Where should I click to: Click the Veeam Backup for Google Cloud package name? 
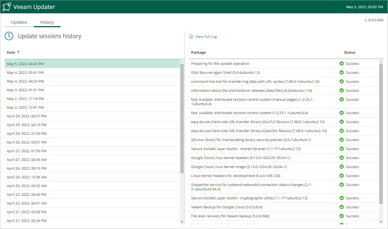pos(227,207)
